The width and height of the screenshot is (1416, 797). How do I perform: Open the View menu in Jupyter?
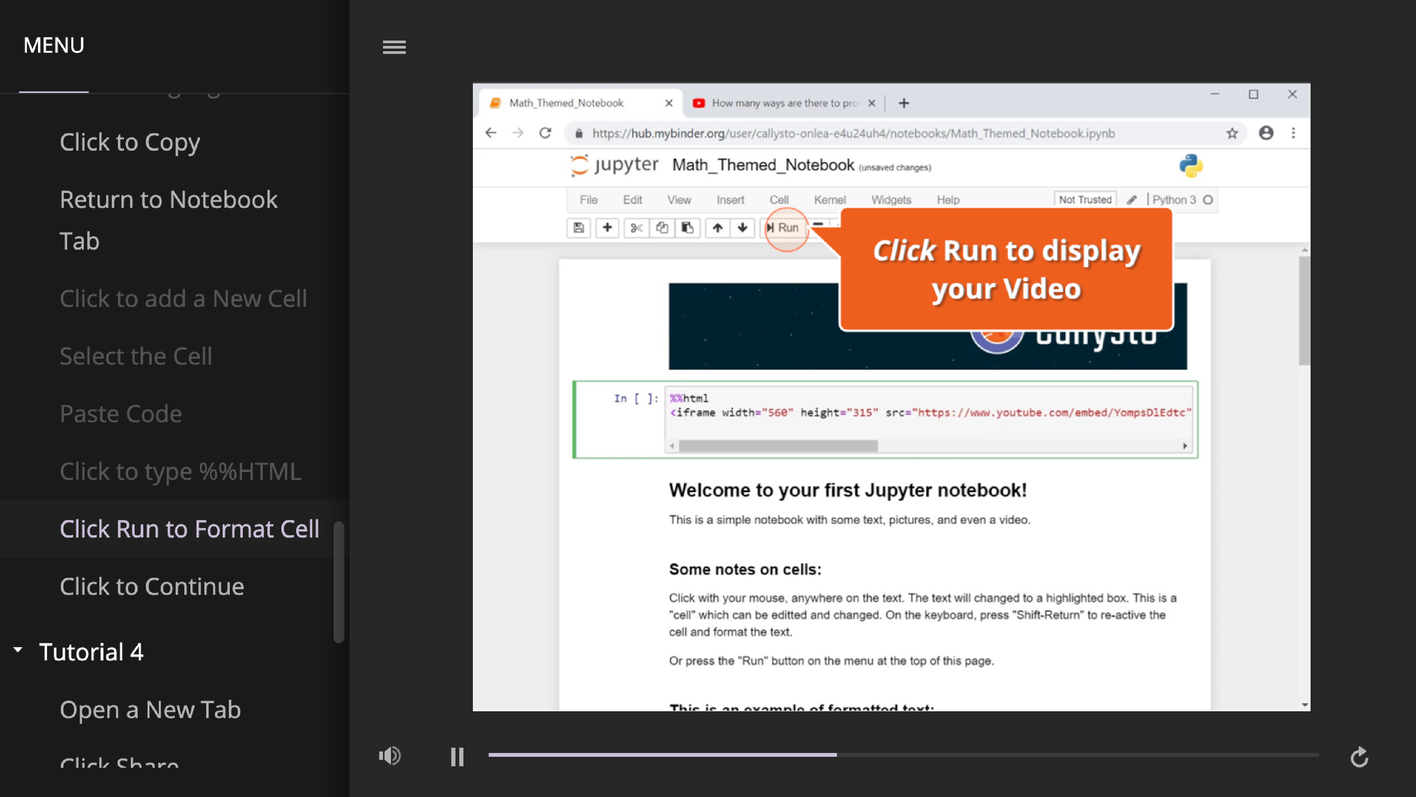[x=679, y=200]
